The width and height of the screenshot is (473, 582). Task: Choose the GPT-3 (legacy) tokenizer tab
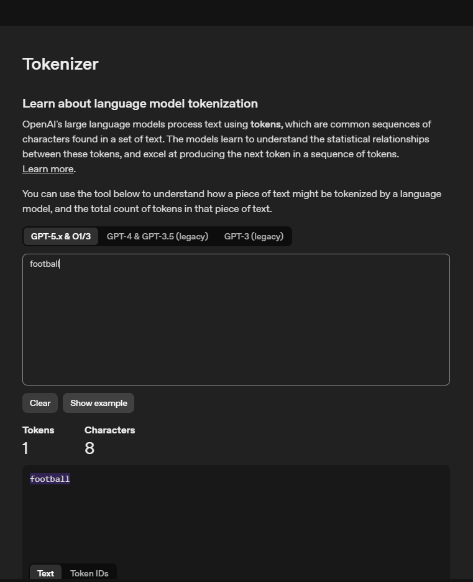254,236
